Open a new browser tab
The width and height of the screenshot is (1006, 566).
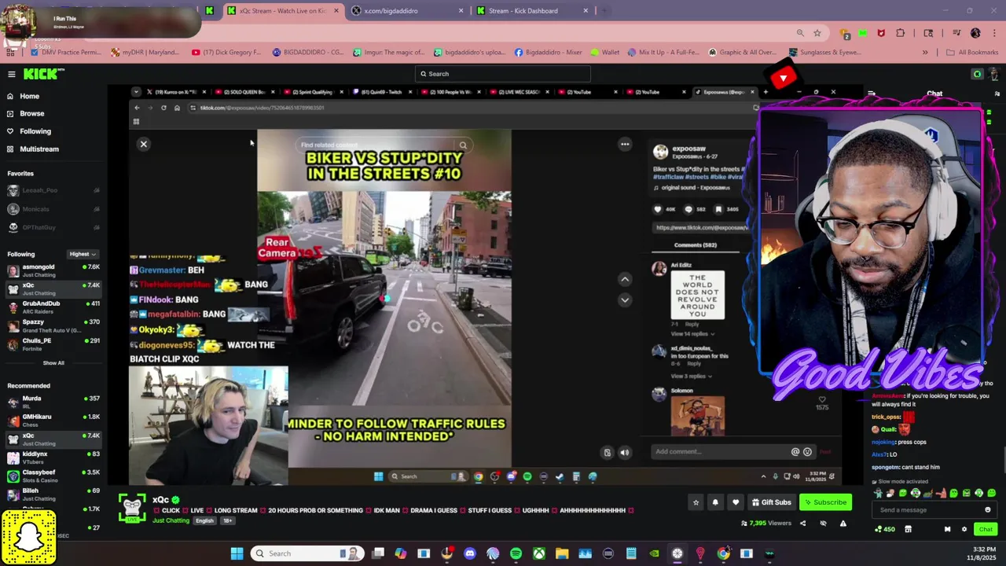pyautogui.click(x=603, y=11)
